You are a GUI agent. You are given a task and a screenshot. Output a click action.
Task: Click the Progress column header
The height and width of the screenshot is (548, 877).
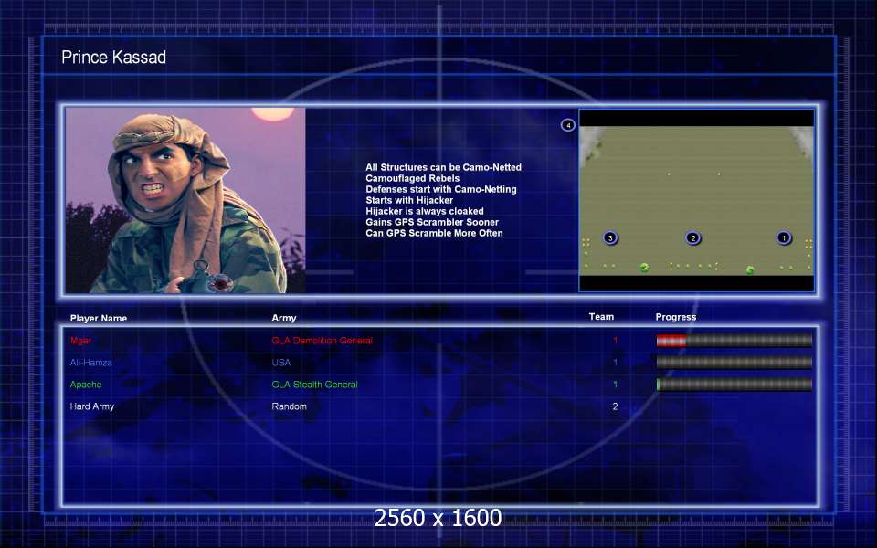point(676,317)
